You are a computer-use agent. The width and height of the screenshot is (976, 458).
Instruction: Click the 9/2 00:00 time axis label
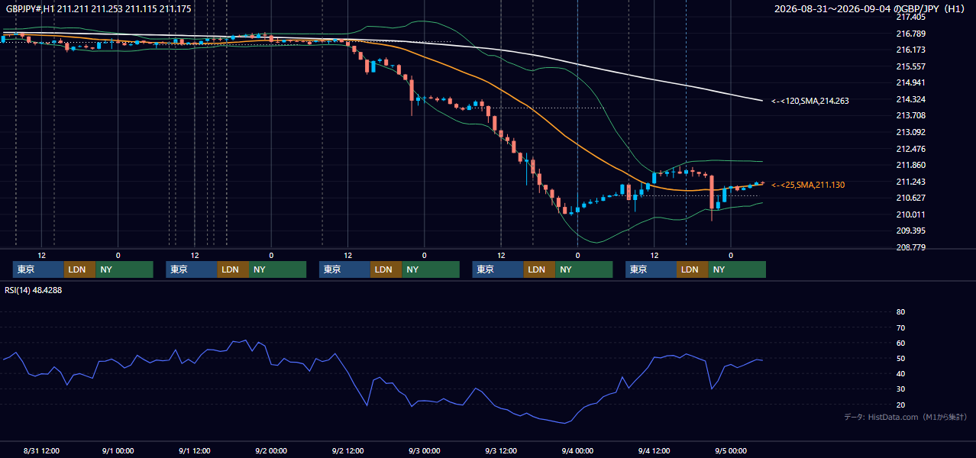tap(271, 451)
